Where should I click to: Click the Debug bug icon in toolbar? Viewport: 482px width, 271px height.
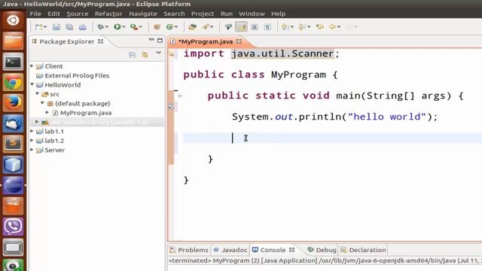tap(100, 27)
